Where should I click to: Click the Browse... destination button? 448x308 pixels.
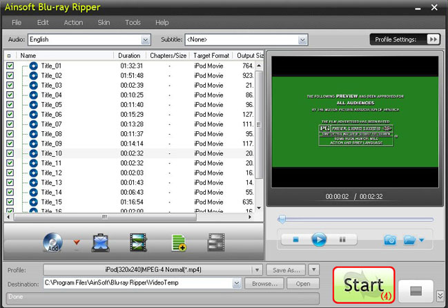click(x=264, y=283)
